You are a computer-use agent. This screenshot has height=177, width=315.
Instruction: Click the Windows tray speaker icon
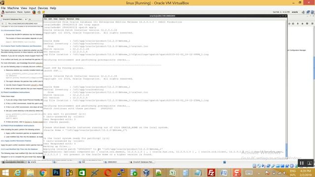tap(284, 173)
